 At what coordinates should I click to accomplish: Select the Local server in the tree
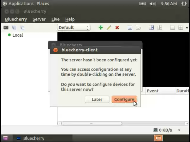pos(18,35)
